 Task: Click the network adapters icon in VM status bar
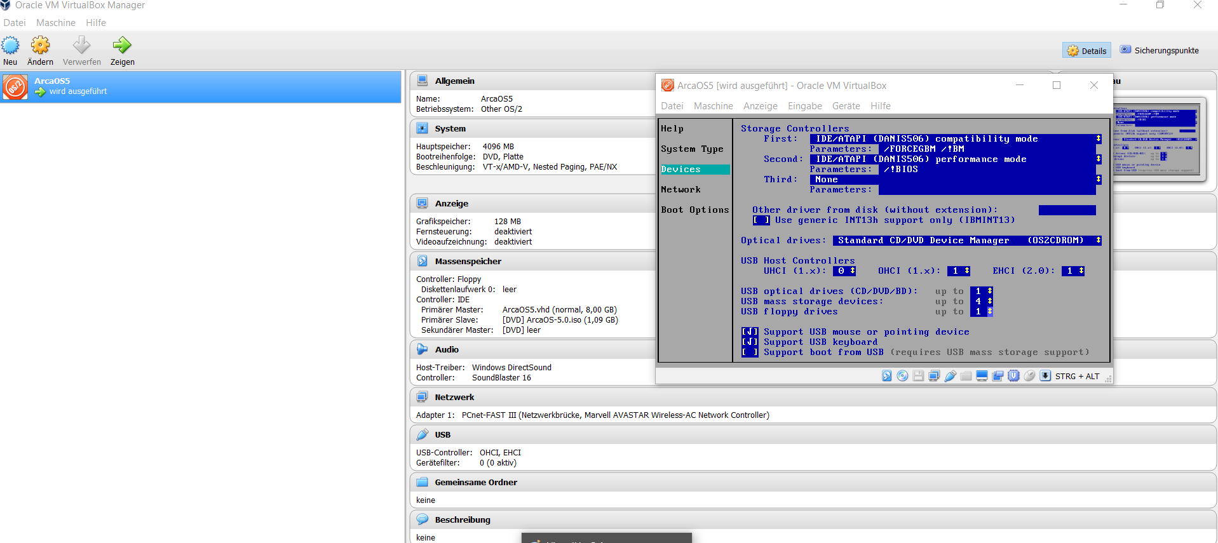tap(934, 376)
